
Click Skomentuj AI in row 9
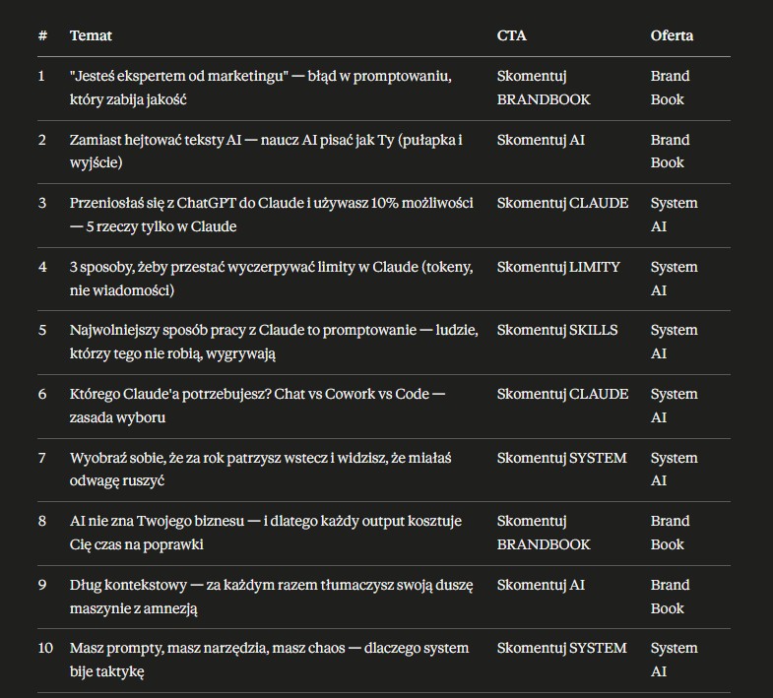[541, 585]
